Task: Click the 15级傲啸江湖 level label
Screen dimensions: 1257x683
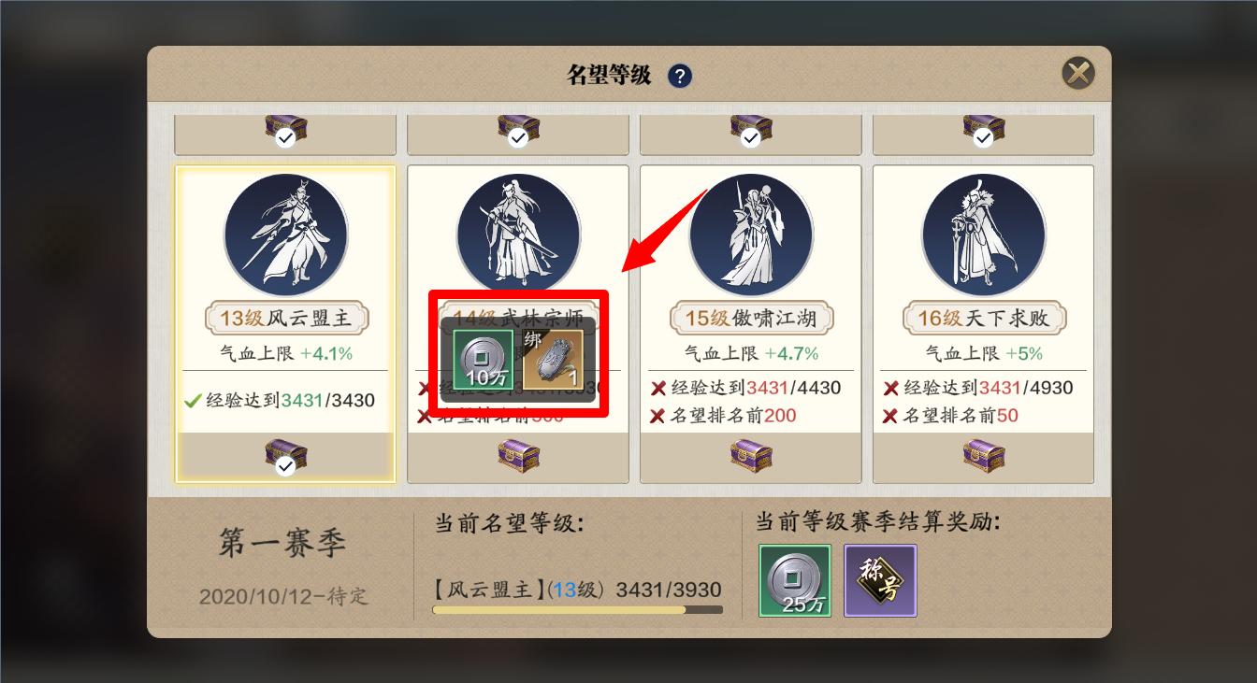Action: tap(751, 319)
